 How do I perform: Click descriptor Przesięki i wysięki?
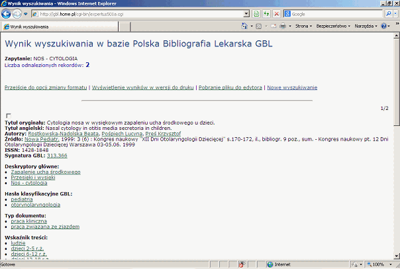33,178
